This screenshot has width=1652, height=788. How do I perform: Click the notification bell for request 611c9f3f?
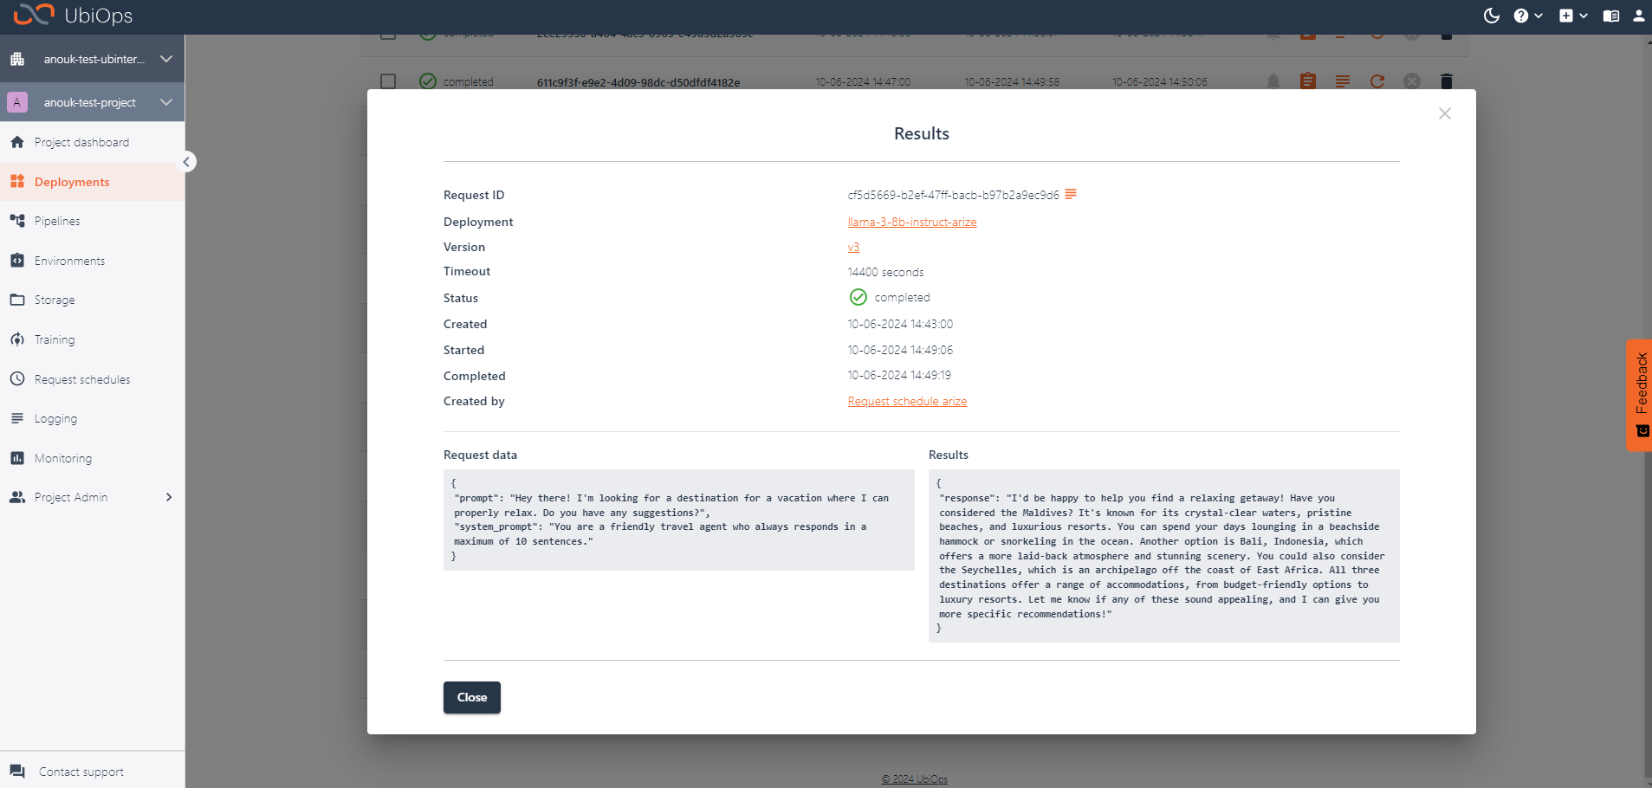point(1273,81)
